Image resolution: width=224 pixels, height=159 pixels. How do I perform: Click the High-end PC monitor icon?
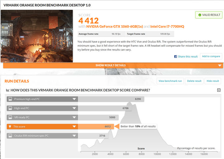(x=10, y=108)
